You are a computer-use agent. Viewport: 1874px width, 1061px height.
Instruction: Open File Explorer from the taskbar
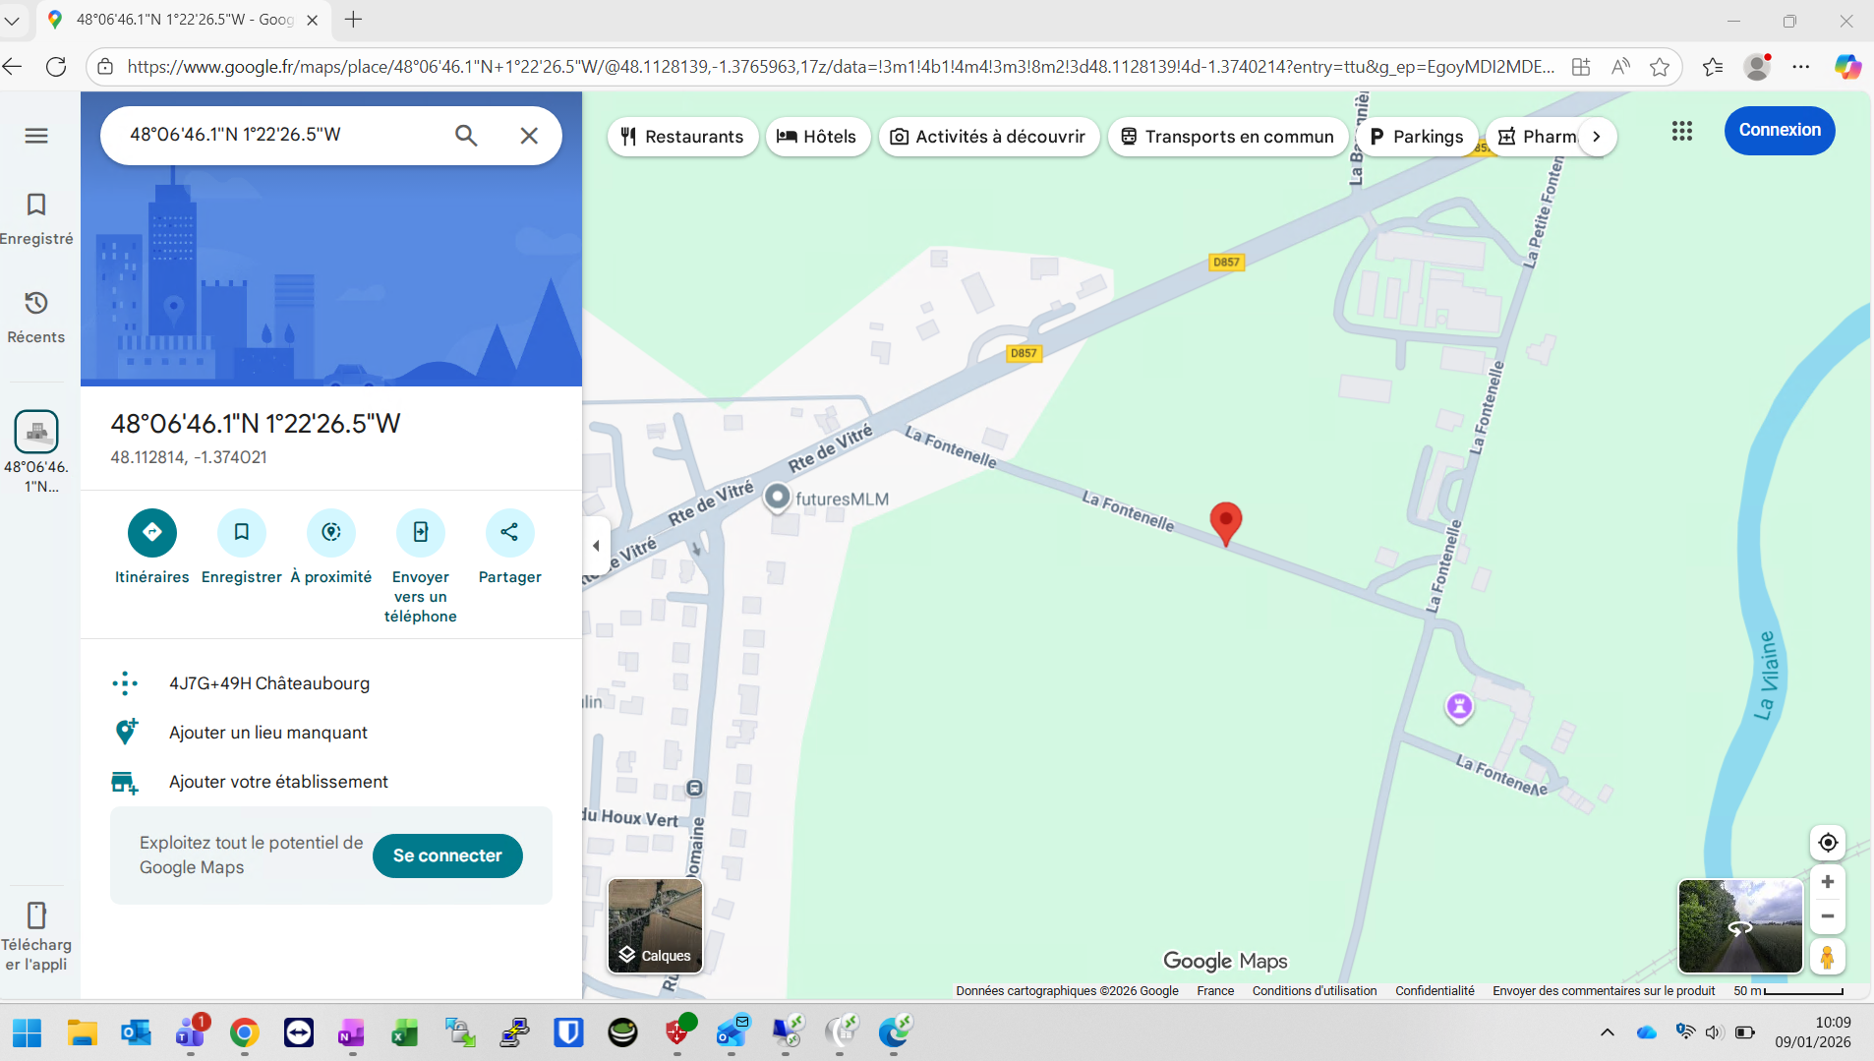82,1032
